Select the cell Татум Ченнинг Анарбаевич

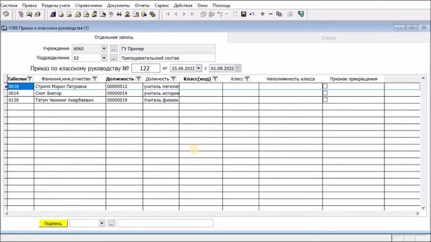pyautogui.click(x=70, y=100)
